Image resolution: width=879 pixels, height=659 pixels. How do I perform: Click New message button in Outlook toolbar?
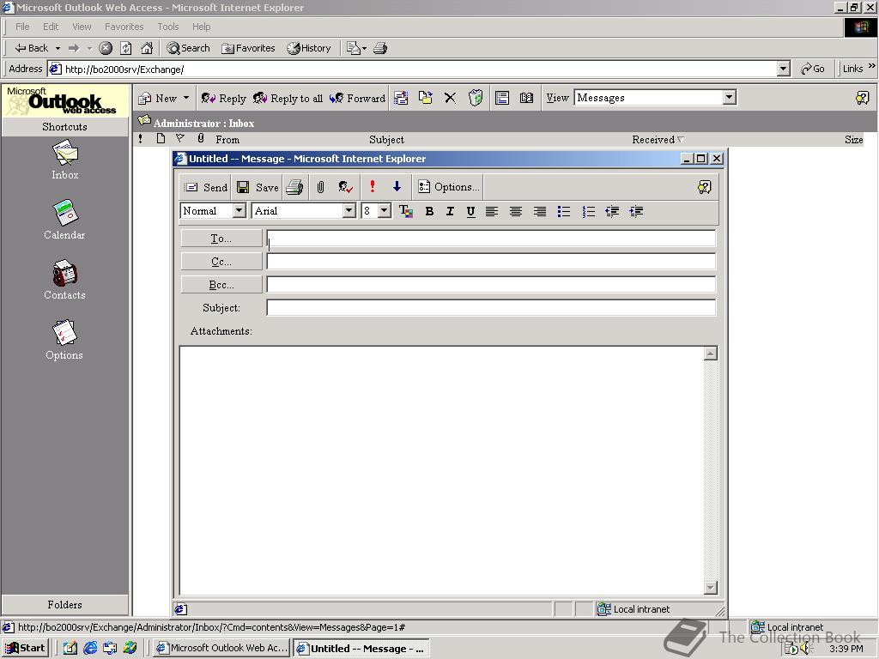pyautogui.click(x=158, y=98)
